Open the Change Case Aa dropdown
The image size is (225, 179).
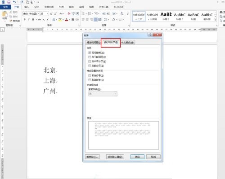pos(62,14)
